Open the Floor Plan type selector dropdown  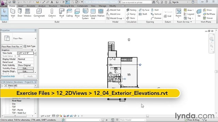(35, 38)
